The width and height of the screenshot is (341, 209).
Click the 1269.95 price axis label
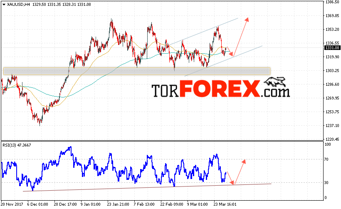(x=332, y=98)
